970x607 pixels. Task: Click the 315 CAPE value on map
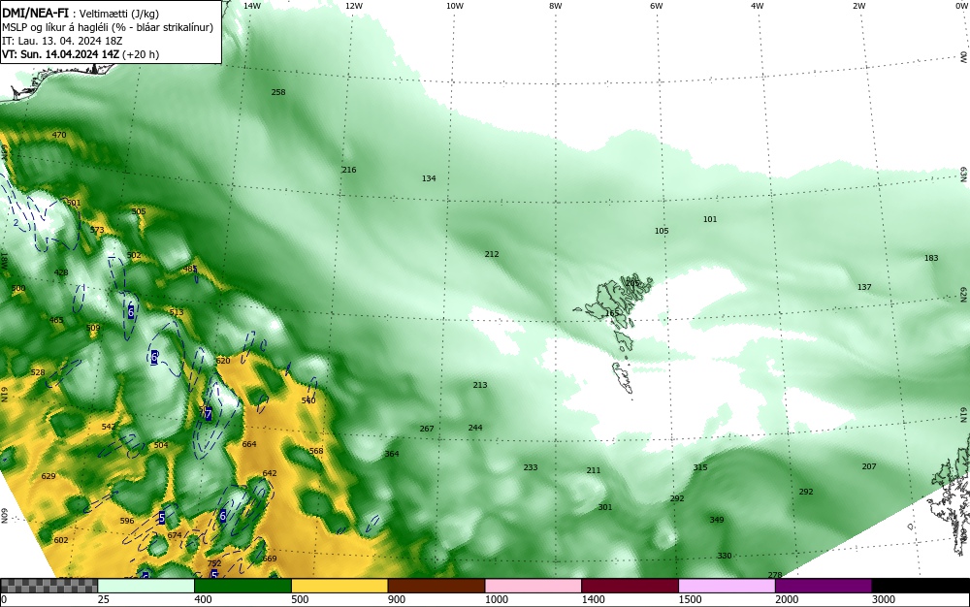[700, 467]
